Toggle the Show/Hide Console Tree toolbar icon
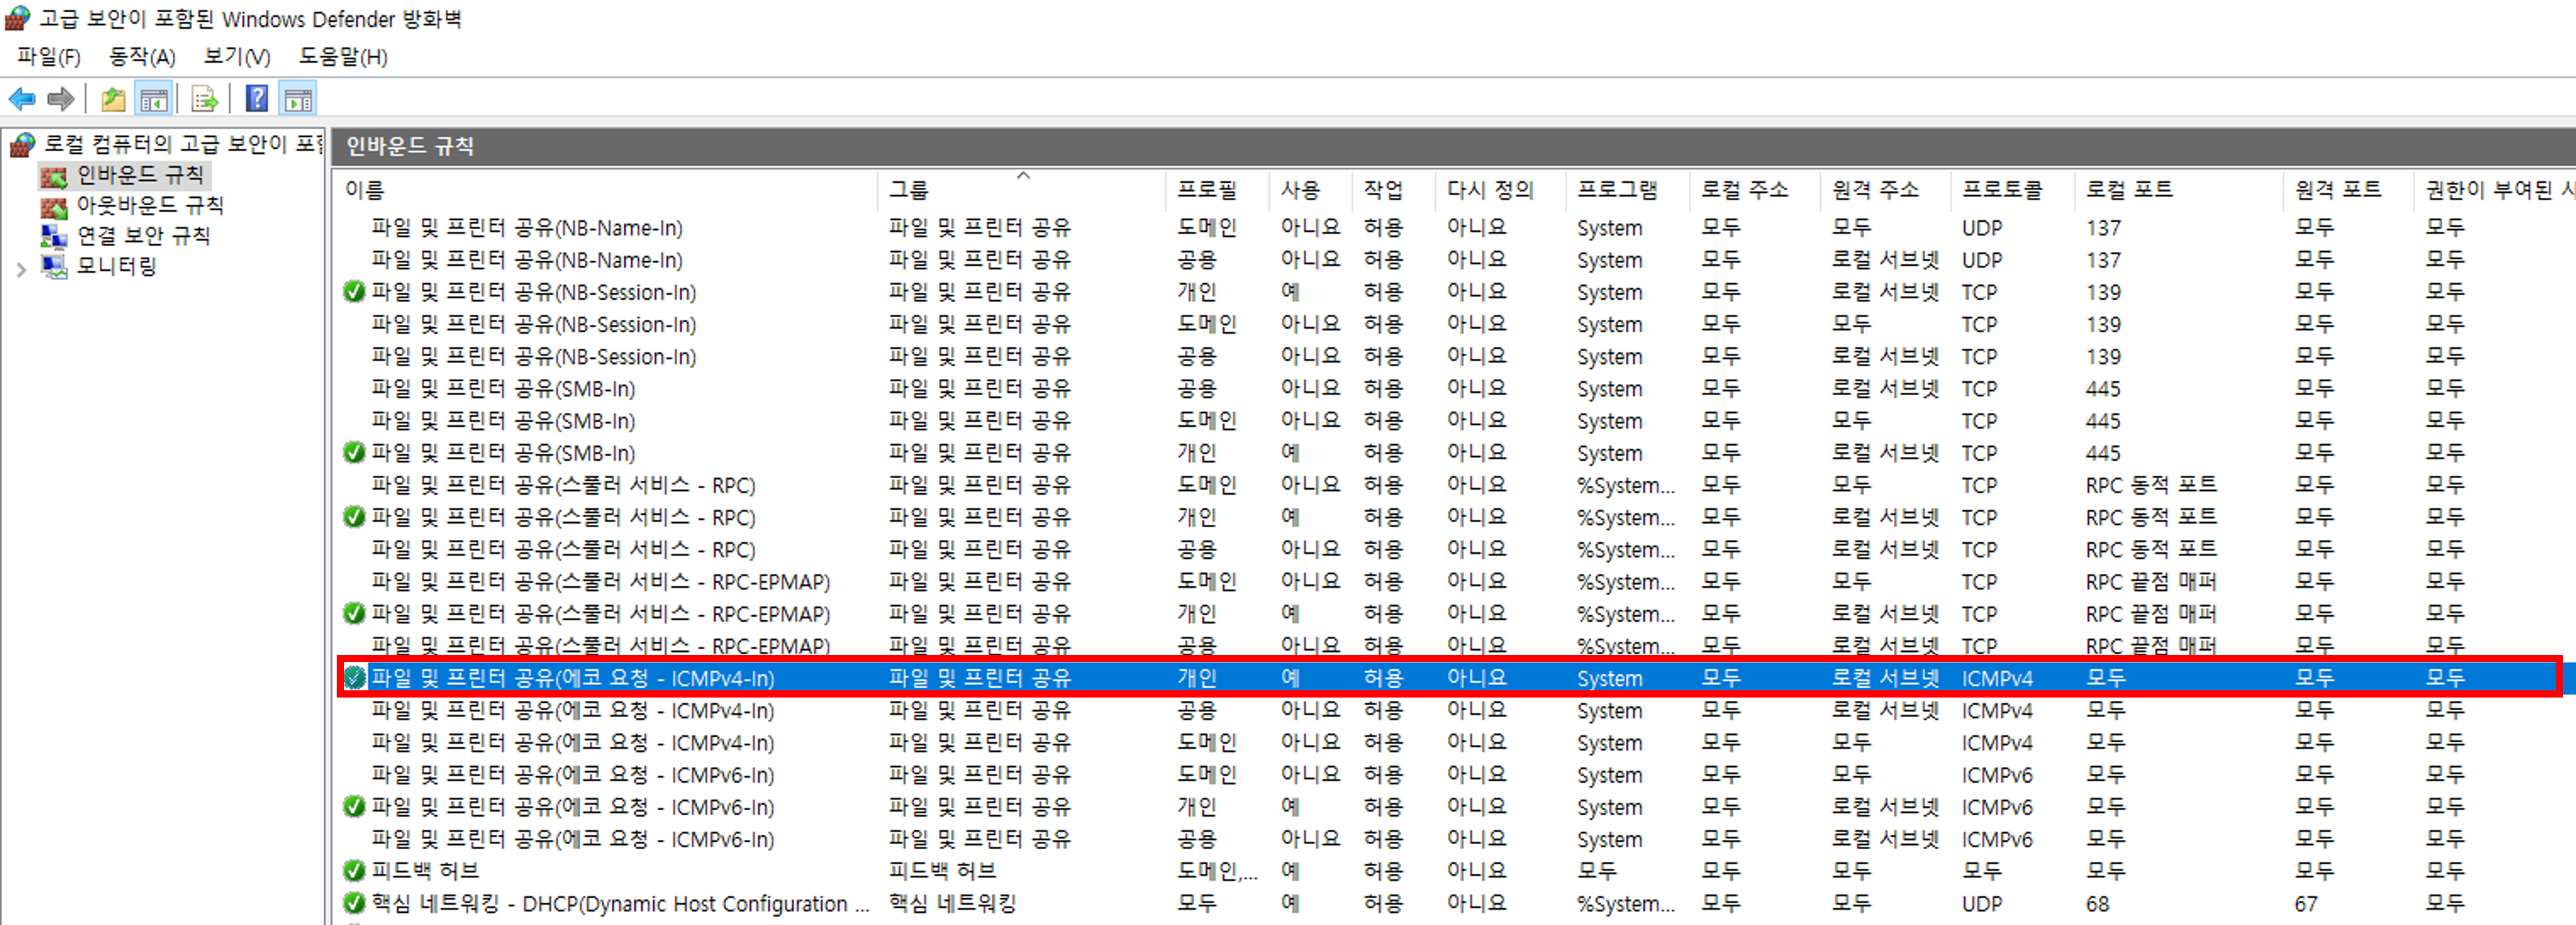 [153, 99]
